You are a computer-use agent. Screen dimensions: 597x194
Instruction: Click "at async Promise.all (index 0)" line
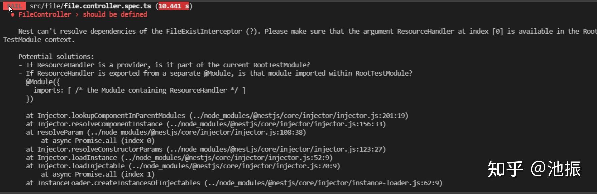(x=98, y=141)
